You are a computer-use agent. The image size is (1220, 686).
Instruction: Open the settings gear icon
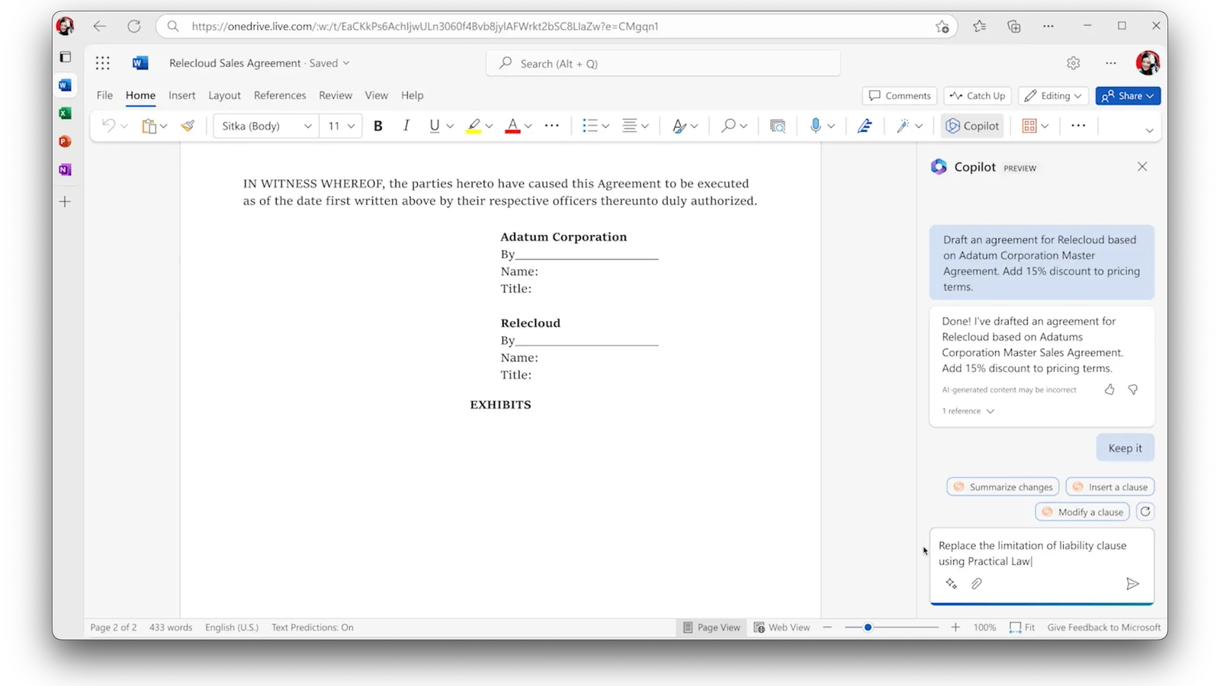click(x=1074, y=63)
